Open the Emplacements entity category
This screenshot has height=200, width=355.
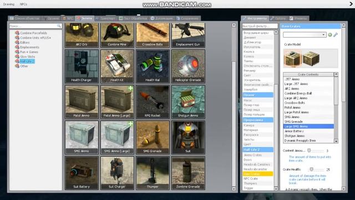click(x=29, y=47)
